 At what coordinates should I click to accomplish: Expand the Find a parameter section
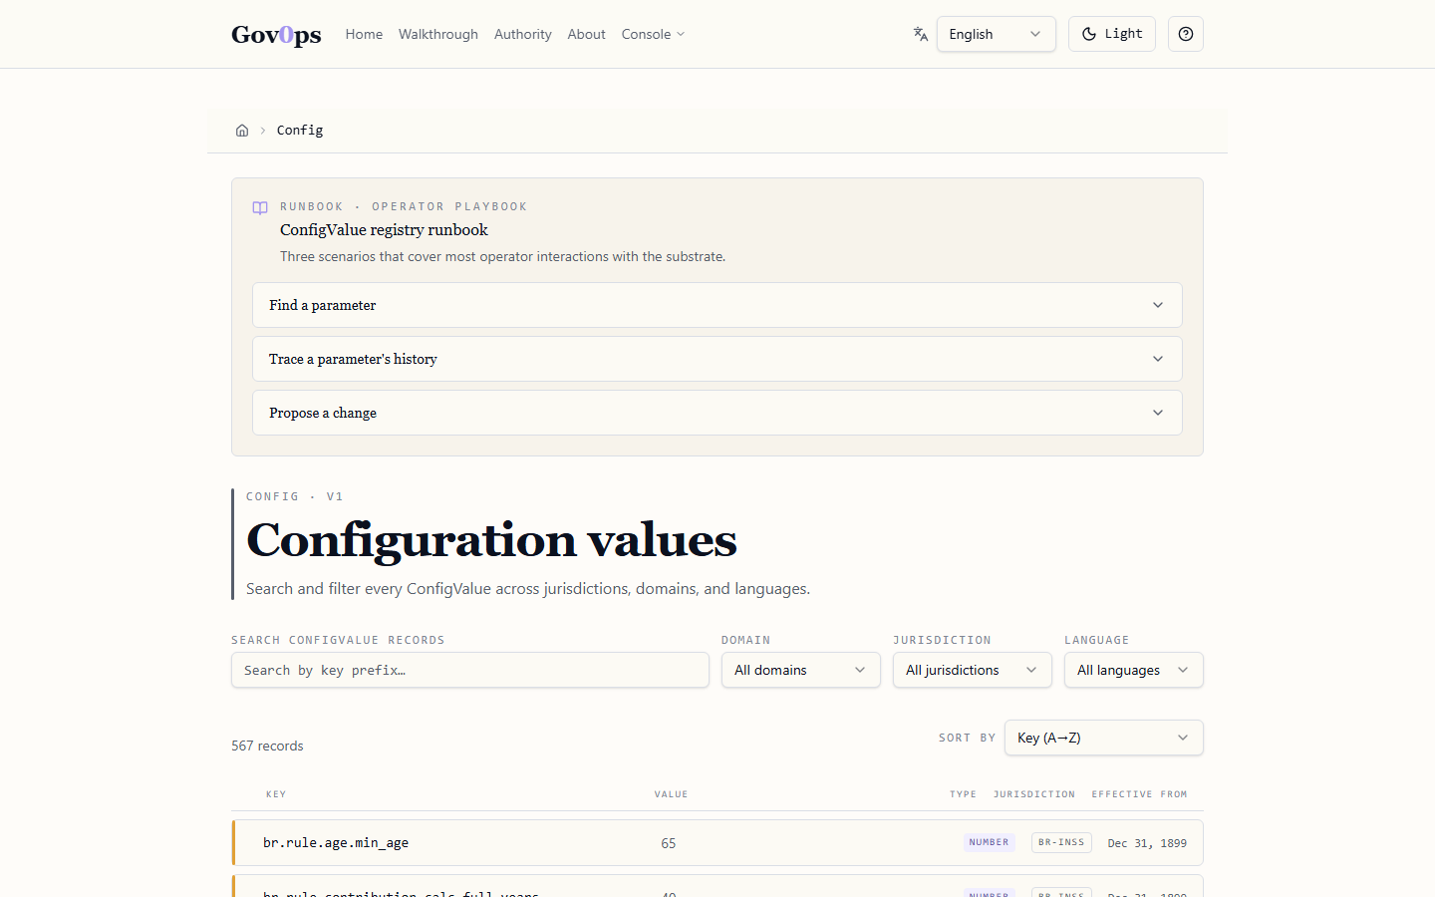717,305
